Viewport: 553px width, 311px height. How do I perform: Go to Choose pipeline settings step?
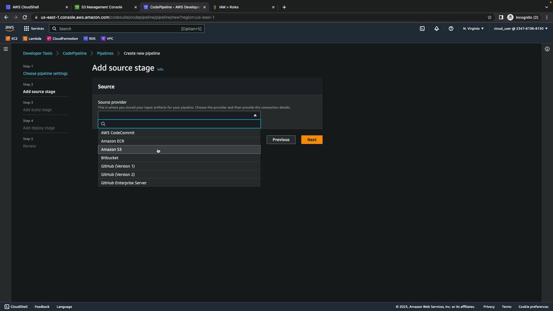pos(45,73)
